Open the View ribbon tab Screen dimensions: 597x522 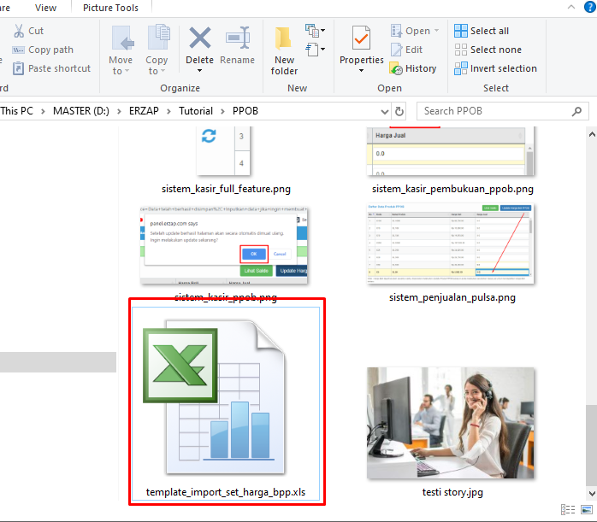pyautogui.click(x=45, y=8)
